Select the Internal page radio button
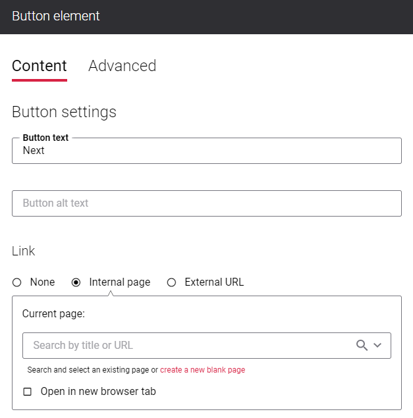The width and height of the screenshot is (413, 418). click(76, 282)
